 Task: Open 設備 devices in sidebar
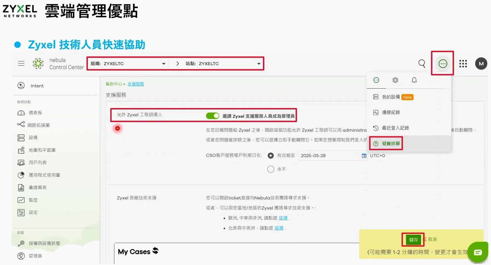tap(27, 137)
